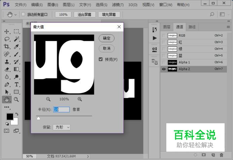Select the Eyedropper tool
Image resolution: width=233 pixels, height=160 pixels.
point(16,46)
